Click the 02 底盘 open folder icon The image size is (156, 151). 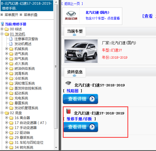tap(7, 113)
